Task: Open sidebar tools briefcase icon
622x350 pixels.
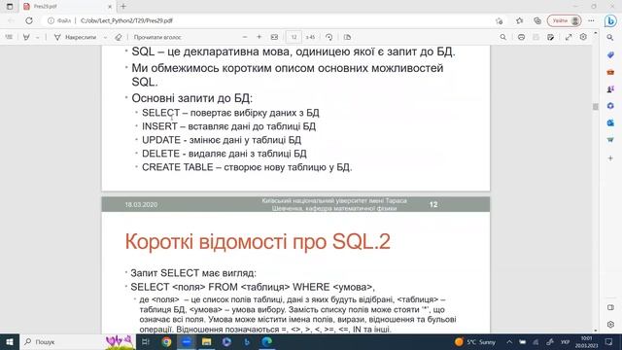Action: point(610,72)
